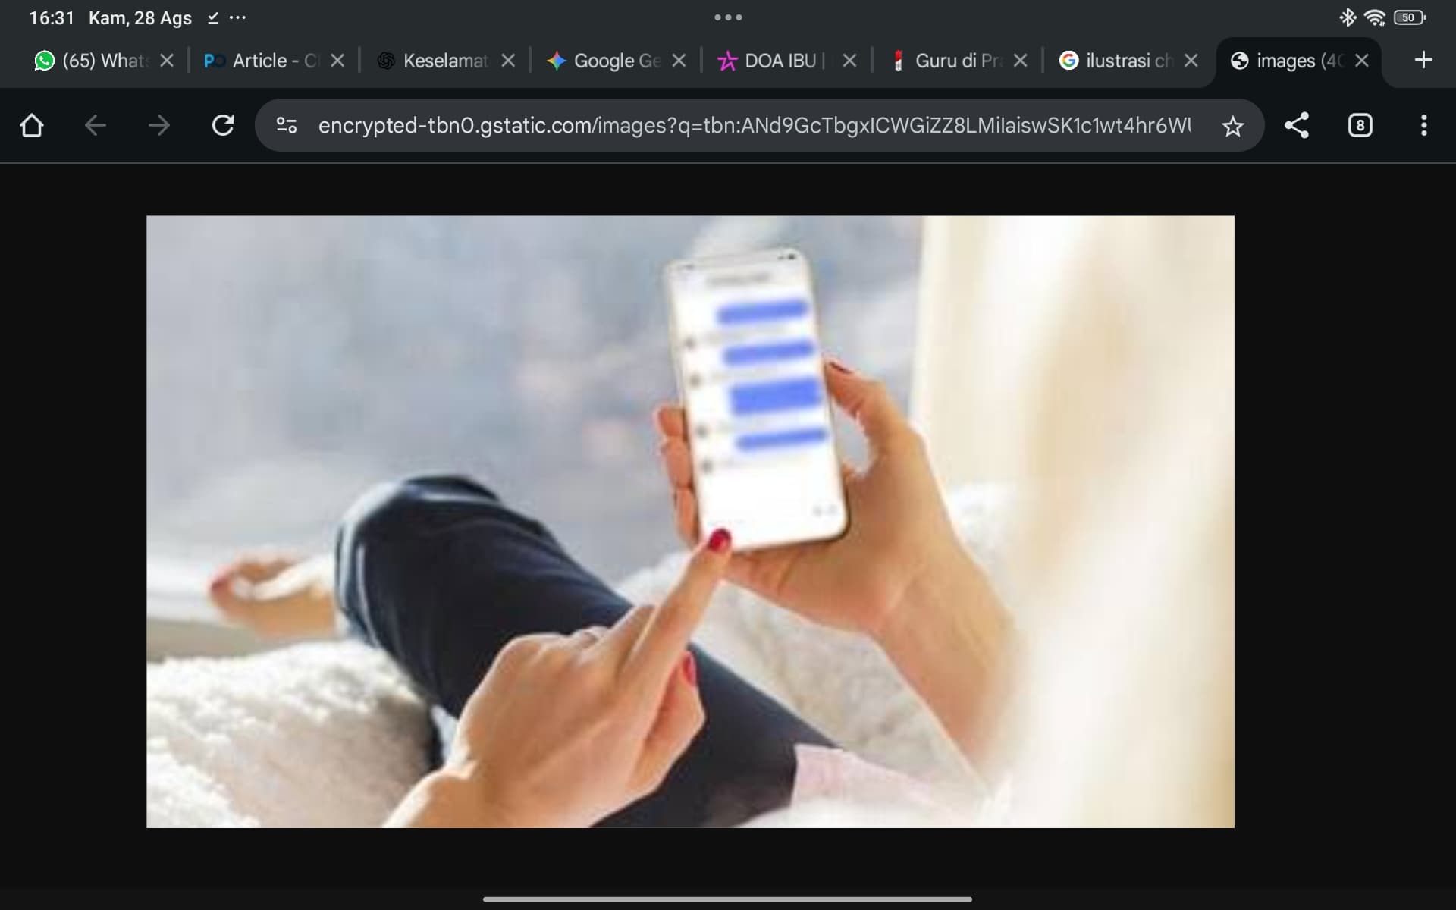Open tab switcher showing 8 tabs

coord(1360,125)
